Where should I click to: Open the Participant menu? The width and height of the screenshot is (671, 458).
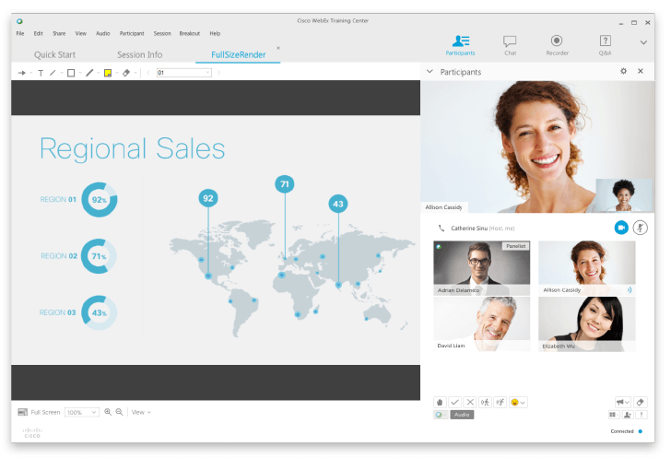coord(132,33)
